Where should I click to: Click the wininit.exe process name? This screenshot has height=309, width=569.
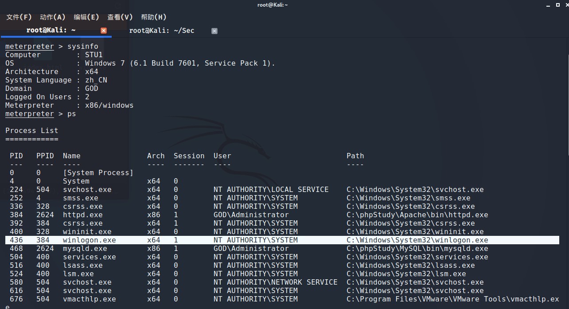[x=87, y=232]
